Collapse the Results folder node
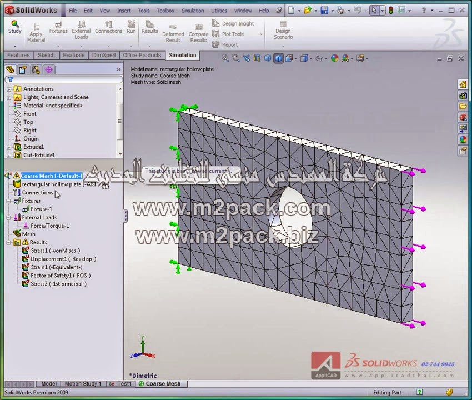472x400 pixels. coord(9,242)
